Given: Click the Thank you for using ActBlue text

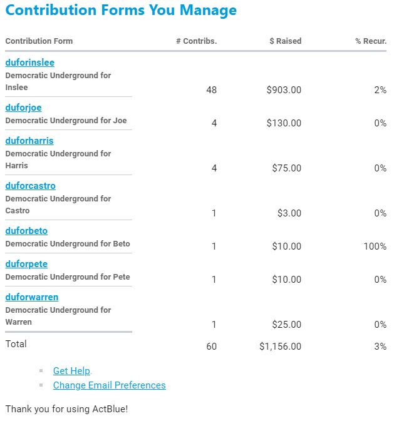Looking at the screenshot, I should click(x=66, y=409).
